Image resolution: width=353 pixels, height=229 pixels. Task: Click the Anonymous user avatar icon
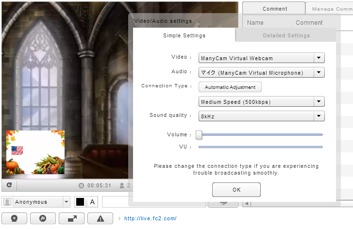(x=7, y=202)
